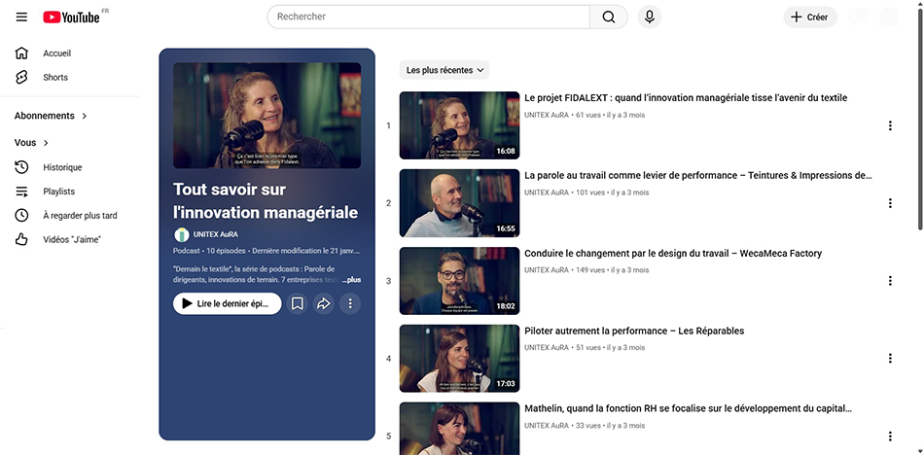This screenshot has height=455, width=924.
Task: Open options for the FIDALEXT video
Action: click(x=889, y=125)
